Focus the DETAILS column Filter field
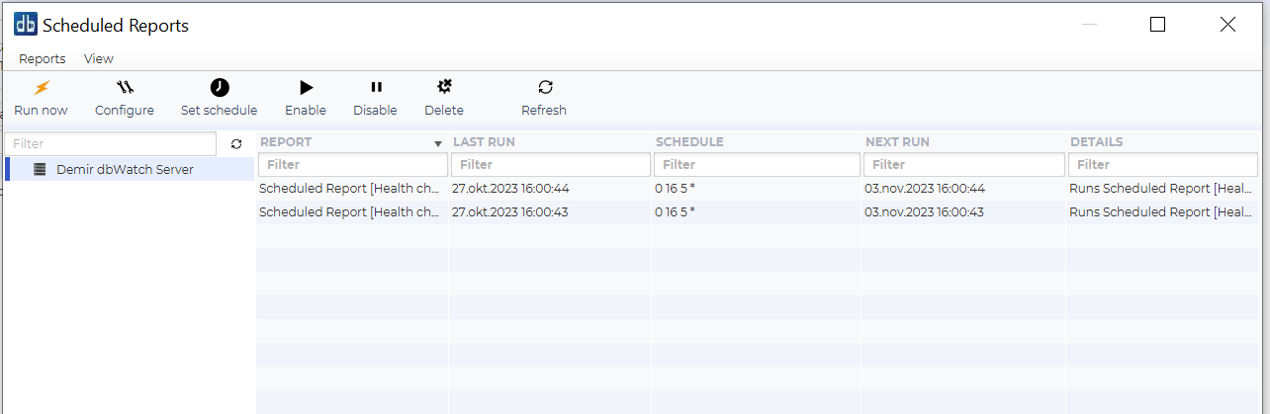This screenshot has height=414, width=1270. click(1162, 164)
